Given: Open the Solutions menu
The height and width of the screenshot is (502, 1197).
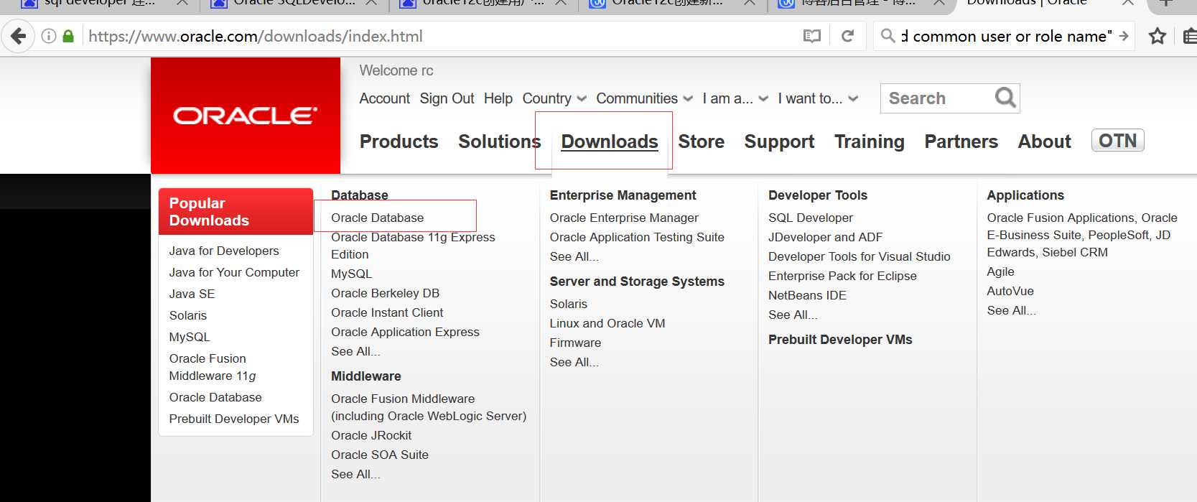Looking at the screenshot, I should 500,141.
